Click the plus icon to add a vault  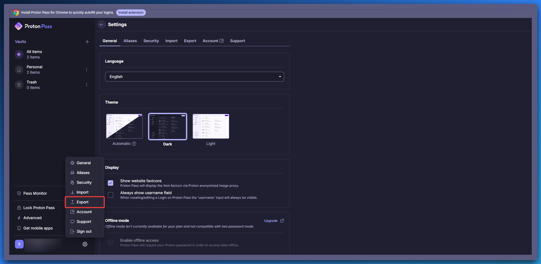coord(87,42)
